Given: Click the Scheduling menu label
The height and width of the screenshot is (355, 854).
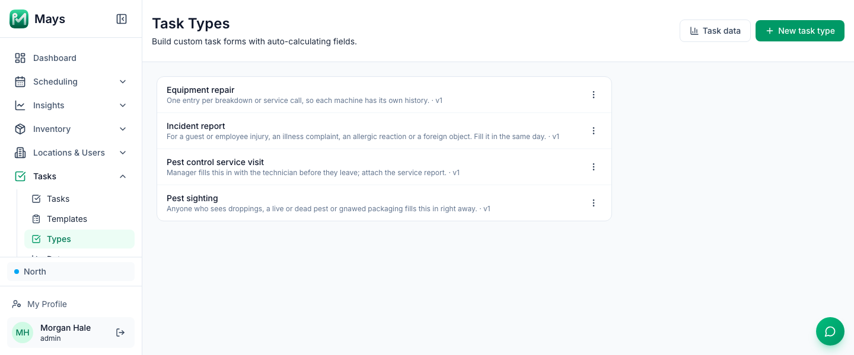Looking at the screenshot, I should coord(55,82).
